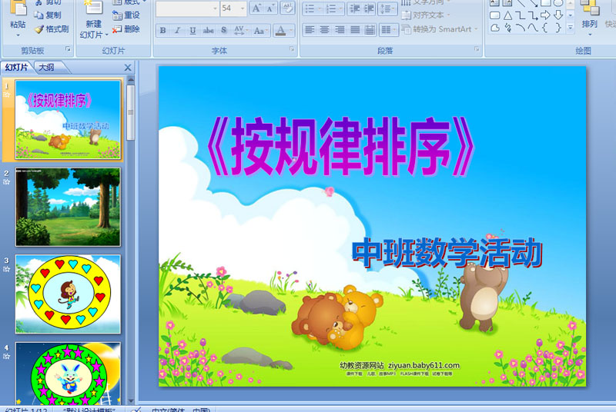Click the Reset (重设) slide button
This screenshot has height=412, width=616.
click(126, 15)
